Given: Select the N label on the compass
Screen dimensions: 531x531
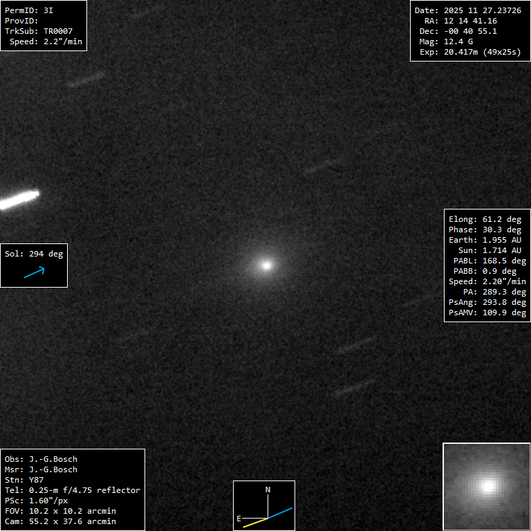Looking at the screenshot, I should coord(268,490).
